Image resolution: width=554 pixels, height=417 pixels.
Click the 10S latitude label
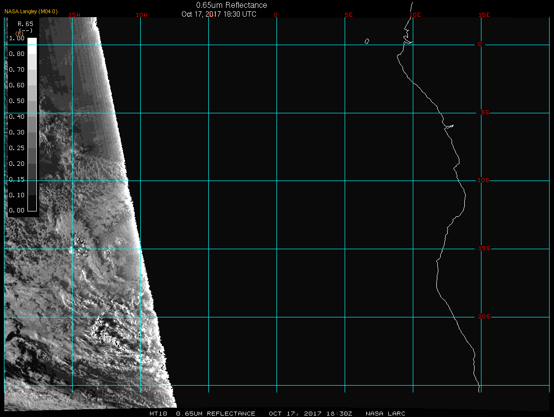coord(483,181)
